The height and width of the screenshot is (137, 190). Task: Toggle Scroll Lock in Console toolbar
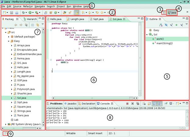pyautogui.click(x=149, y=103)
